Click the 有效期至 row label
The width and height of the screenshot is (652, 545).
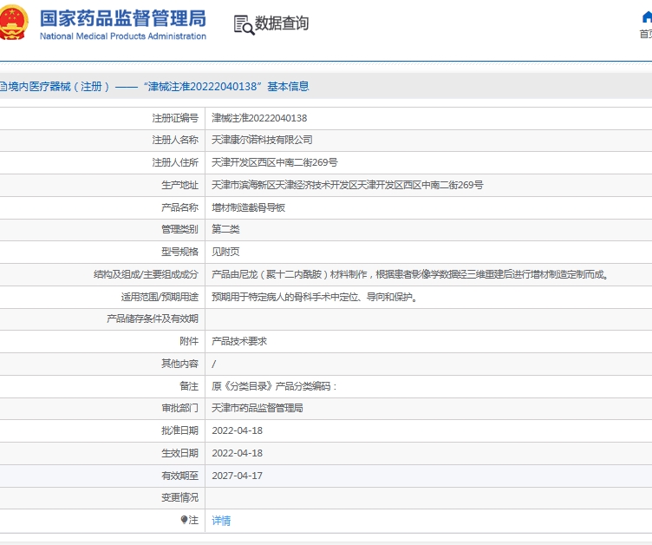[179, 476]
